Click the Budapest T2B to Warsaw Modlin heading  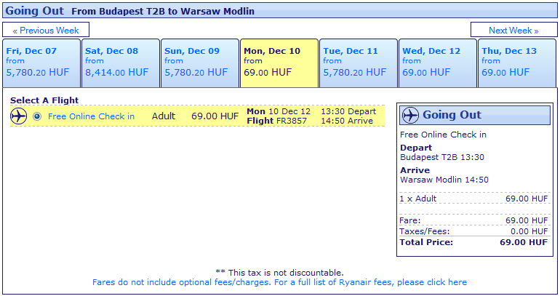(x=163, y=12)
